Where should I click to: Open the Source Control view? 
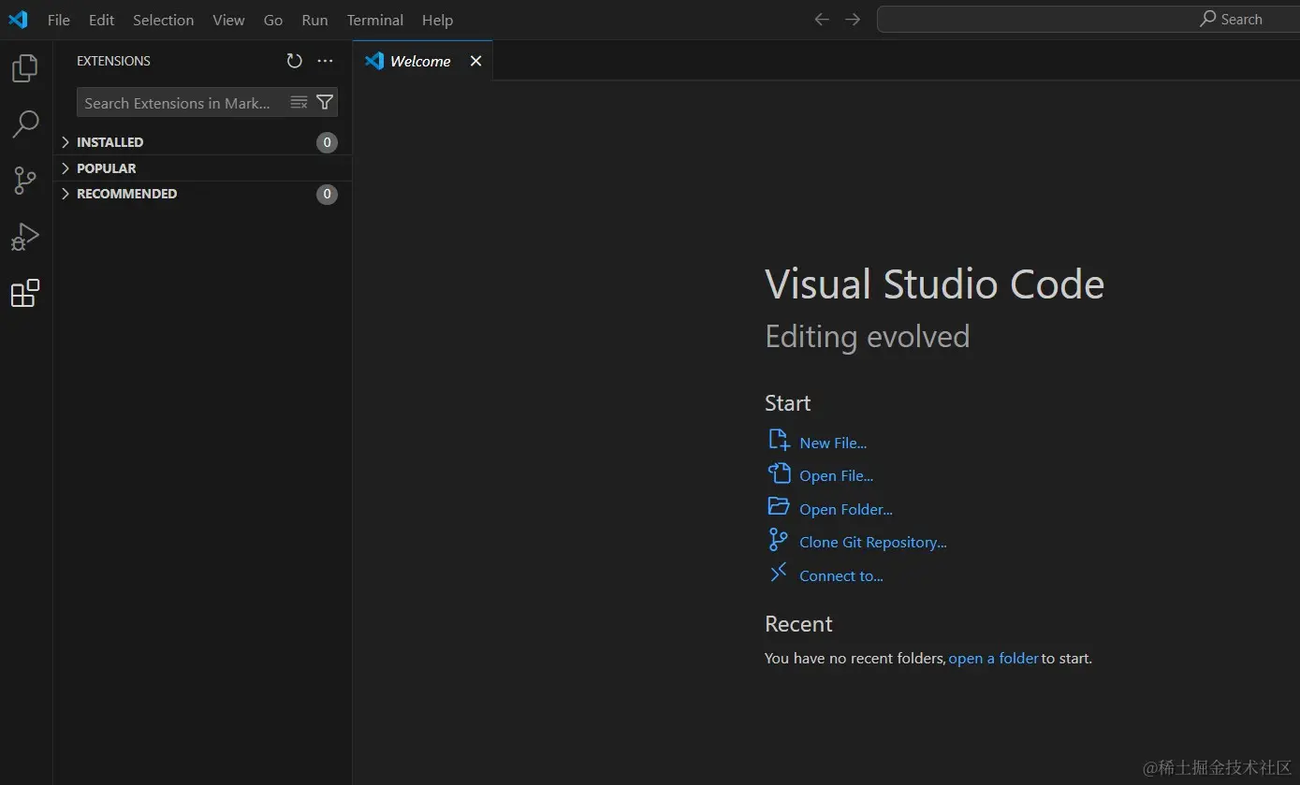tap(25, 181)
